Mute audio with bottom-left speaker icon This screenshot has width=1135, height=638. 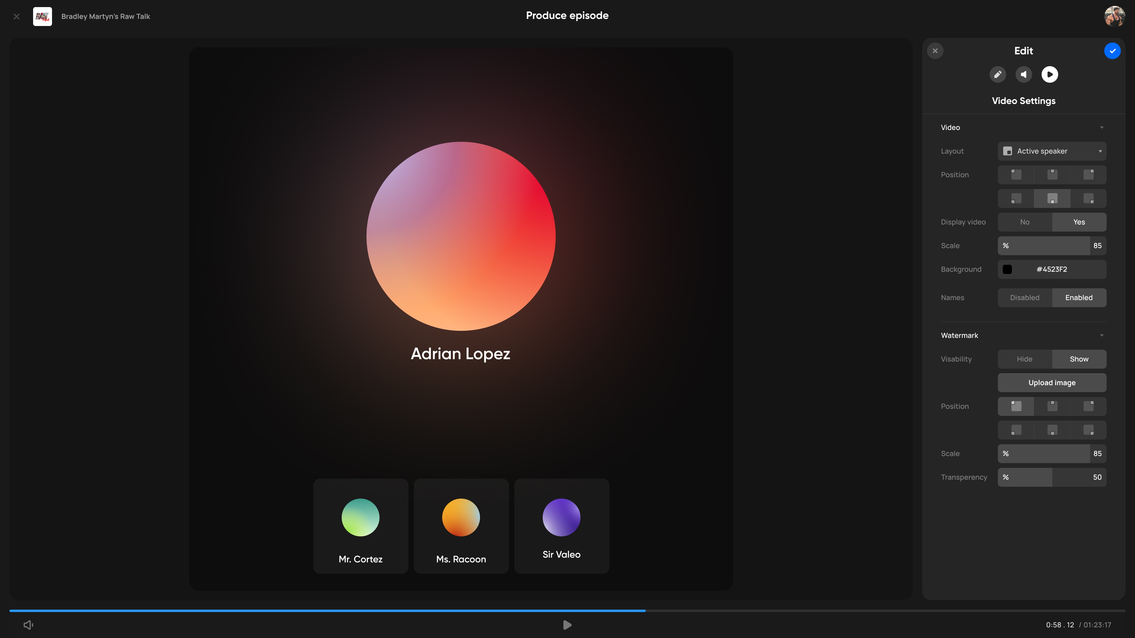(x=28, y=625)
